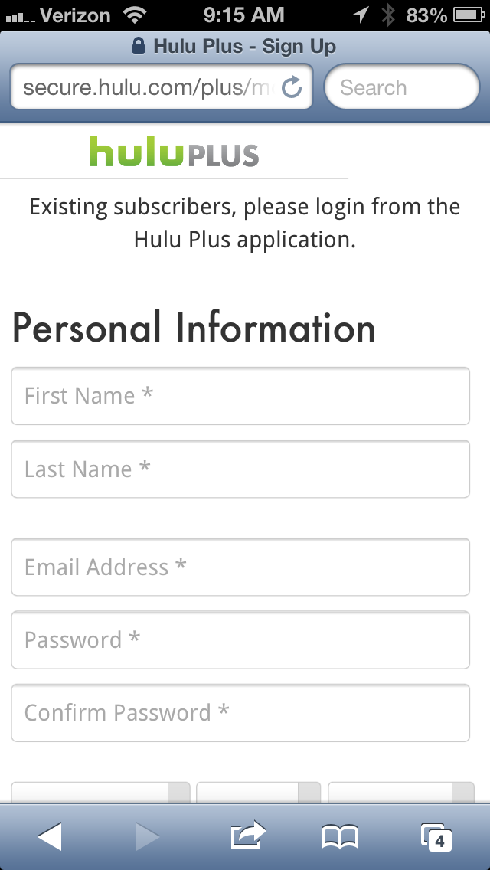
Task: Focus the Confirm Password field
Action: 240,712
